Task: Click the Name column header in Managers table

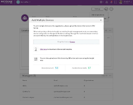Action: [x=25, y=80]
